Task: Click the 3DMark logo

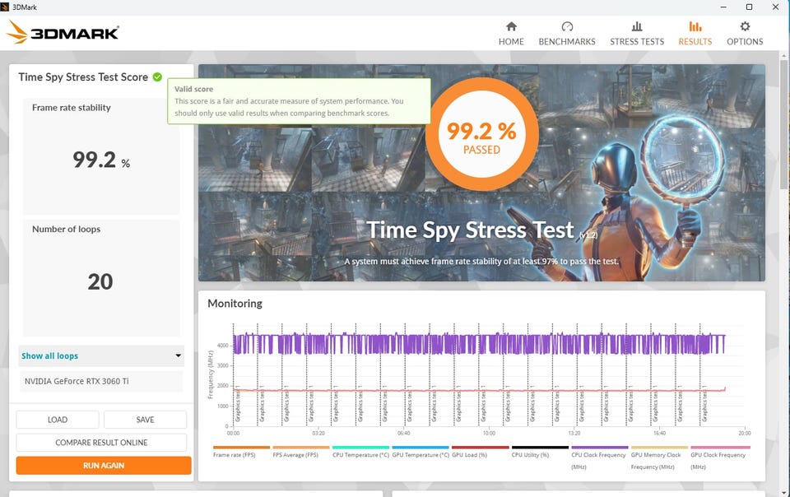Action: point(63,32)
